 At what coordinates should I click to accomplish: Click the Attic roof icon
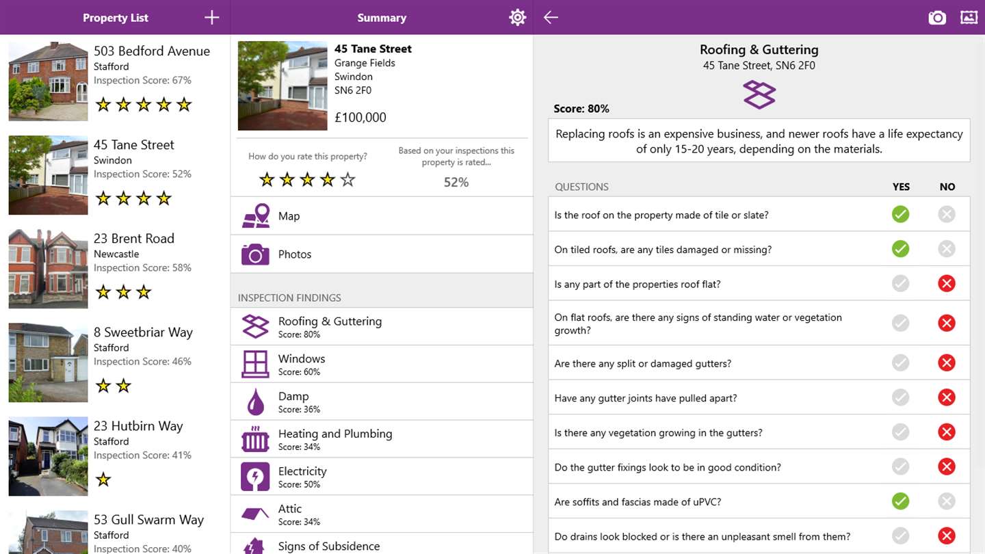(x=255, y=514)
